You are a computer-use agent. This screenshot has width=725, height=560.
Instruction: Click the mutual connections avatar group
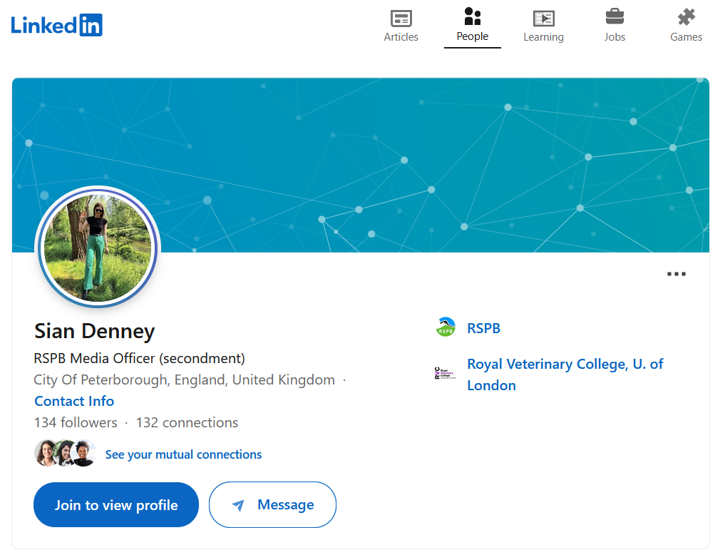click(65, 453)
